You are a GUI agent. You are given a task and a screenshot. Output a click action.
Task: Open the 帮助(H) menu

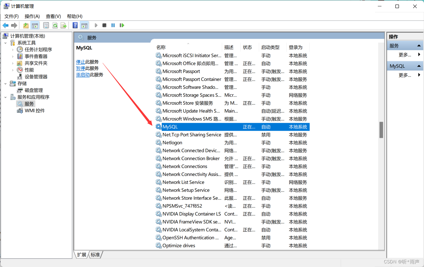[x=75, y=16]
